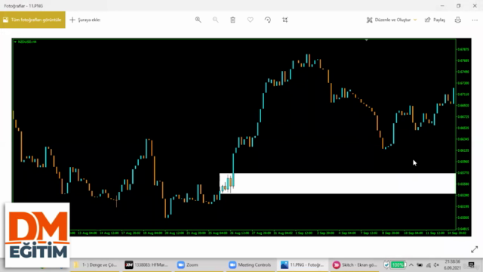Open Meeting Controls in the taskbar
The width and height of the screenshot is (483, 272).
pyautogui.click(x=250, y=265)
